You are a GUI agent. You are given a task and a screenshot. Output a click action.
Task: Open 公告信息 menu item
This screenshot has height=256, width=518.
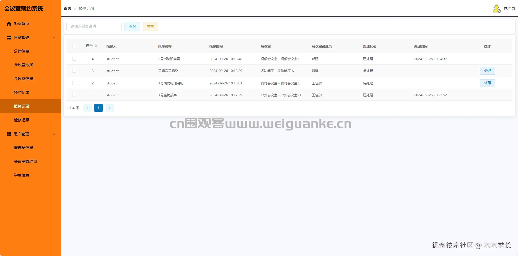click(x=30, y=51)
